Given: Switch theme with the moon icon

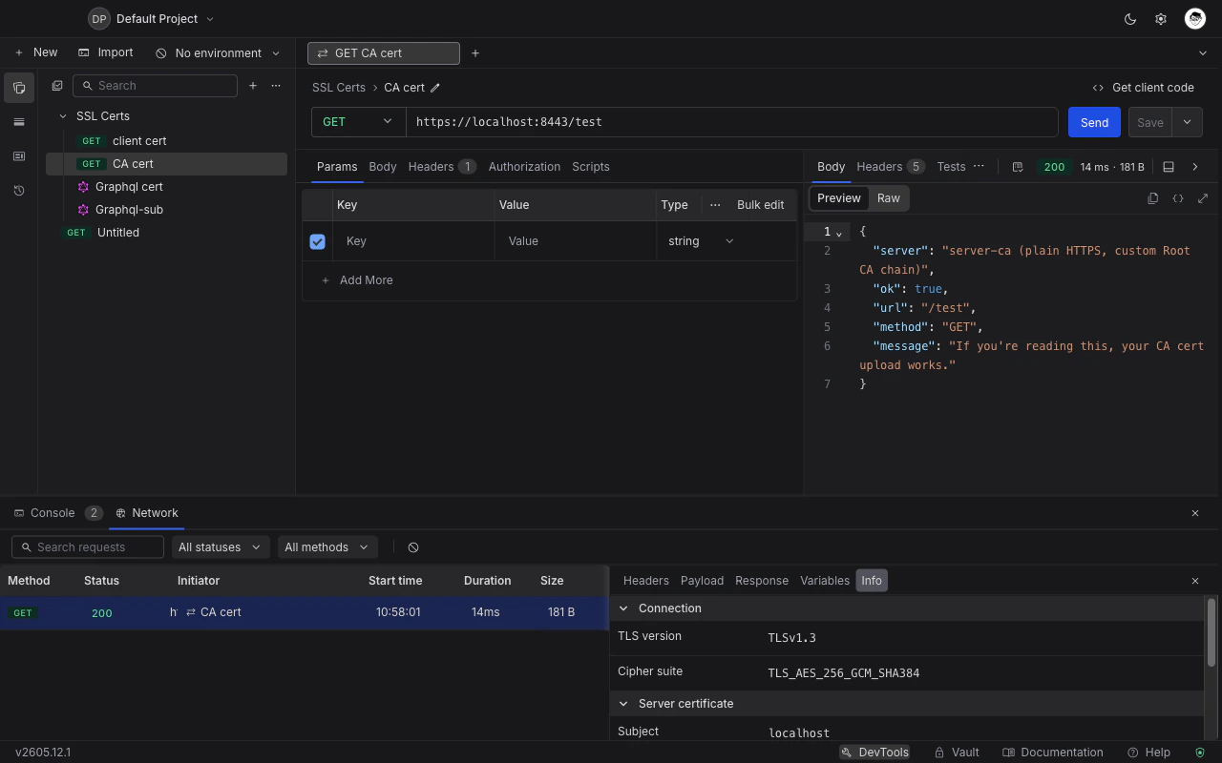Looking at the screenshot, I should [x=1130, y=19].
